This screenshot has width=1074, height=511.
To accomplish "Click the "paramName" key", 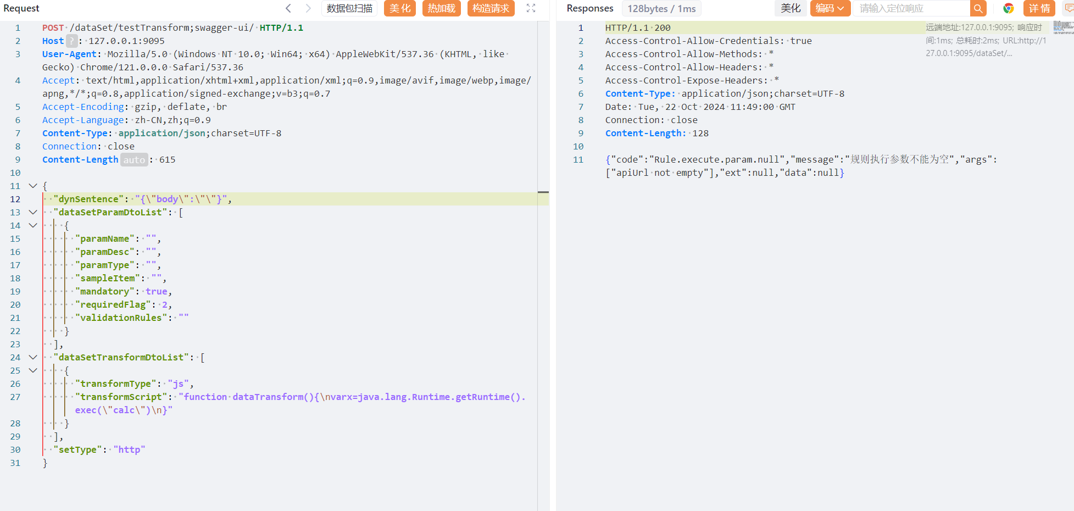I will 105,238.
